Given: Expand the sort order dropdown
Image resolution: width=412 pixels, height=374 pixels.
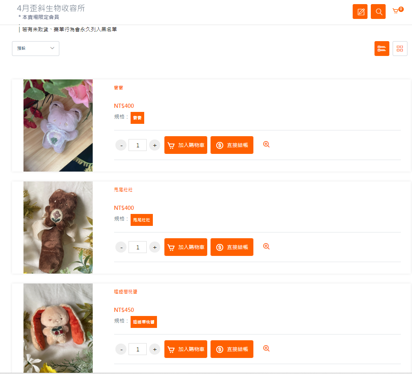Looking at the screenshot, I should [x=35, y=49].
